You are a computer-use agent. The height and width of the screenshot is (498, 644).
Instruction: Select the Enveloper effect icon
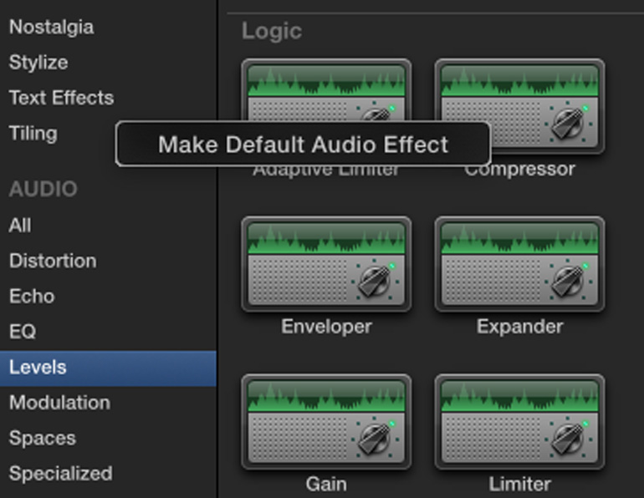(326, 264)
